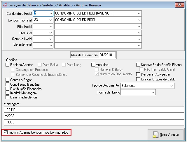
Task: Enable Separar Saldo Gestão Financ. option
Action: coord(138,65)
